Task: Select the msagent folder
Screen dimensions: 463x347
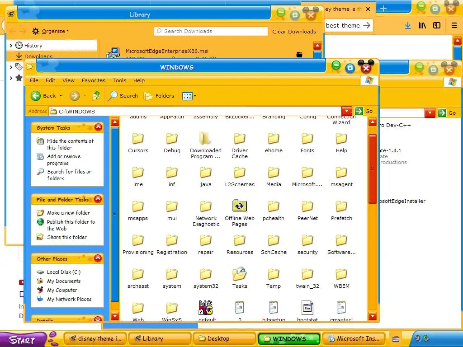Action: (341, 177)
